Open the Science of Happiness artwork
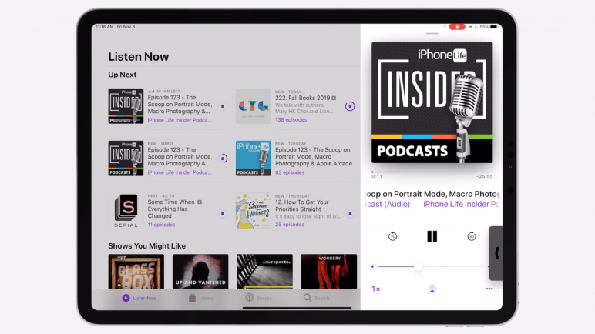 pos(253,211)
